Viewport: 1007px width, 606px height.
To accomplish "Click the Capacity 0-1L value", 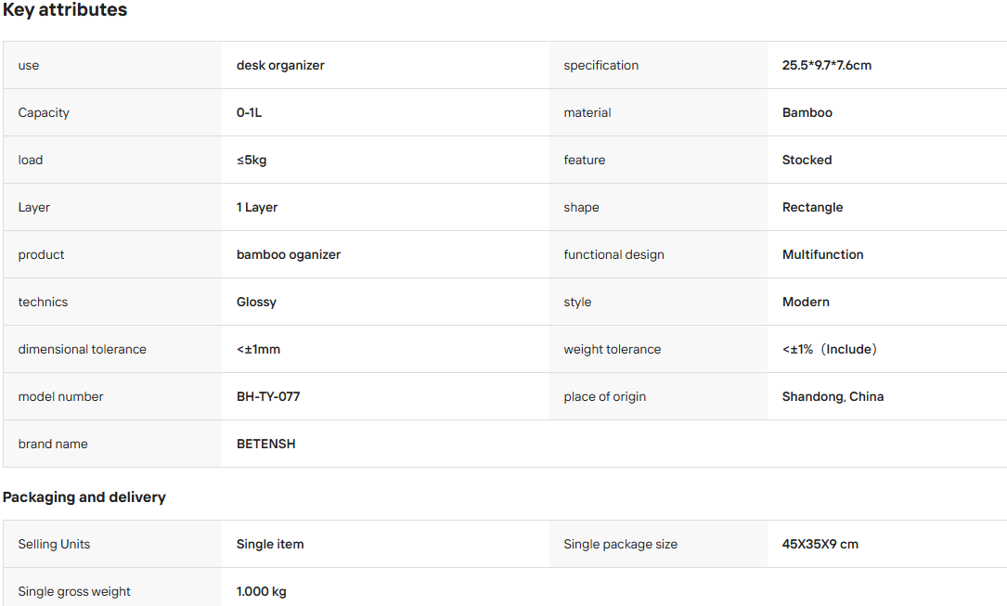I will 249,113.
